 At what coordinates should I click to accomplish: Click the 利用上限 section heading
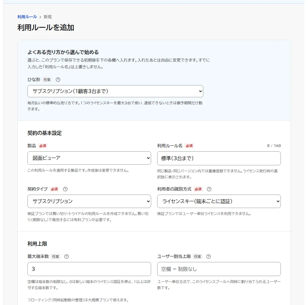coord(37,244)
